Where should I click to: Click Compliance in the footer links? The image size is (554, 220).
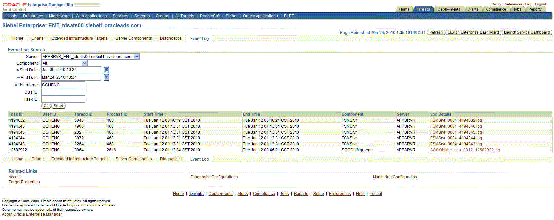[x=264, y=194]
